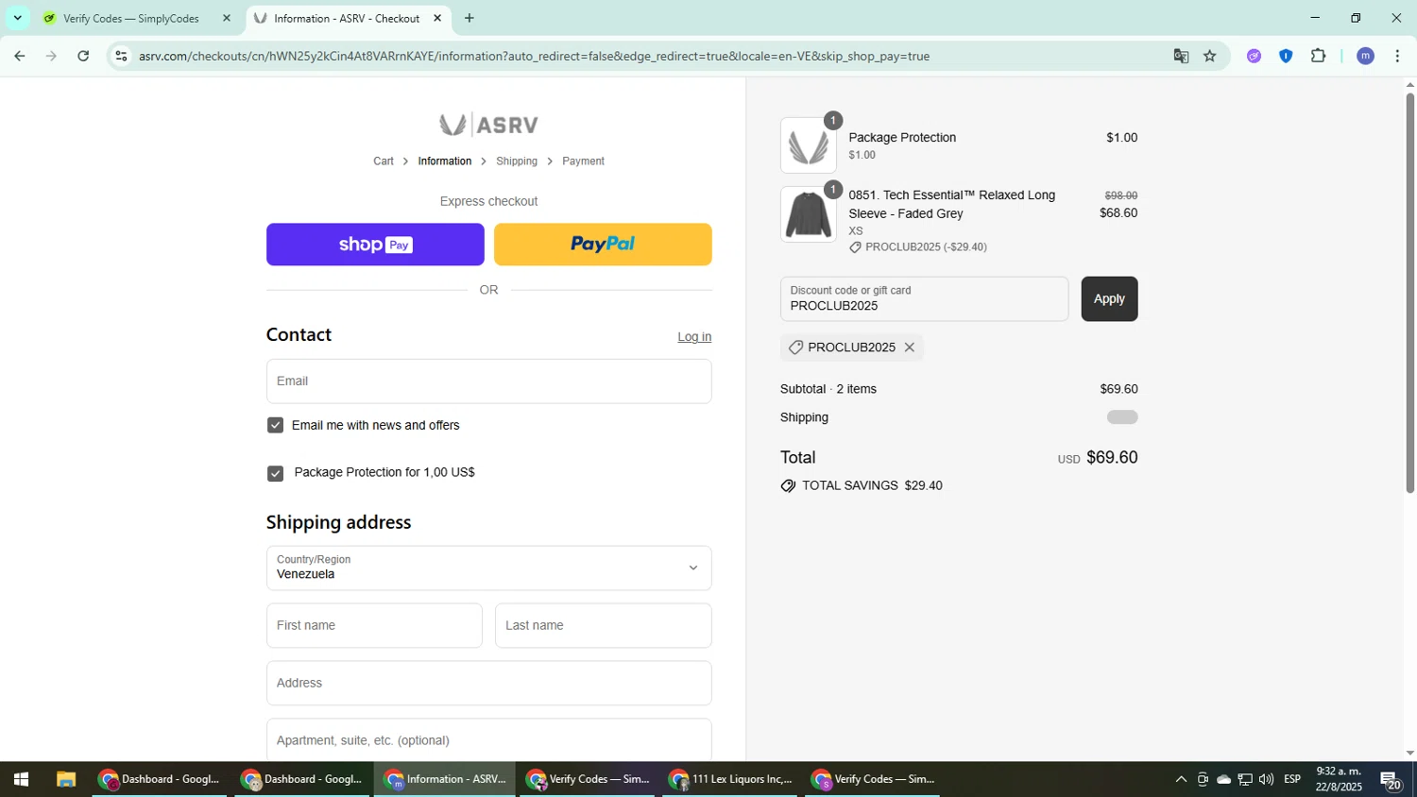The height and width of the screenshot is (797, 1417).
Task: Open a new browser tab
Action: 469,18
